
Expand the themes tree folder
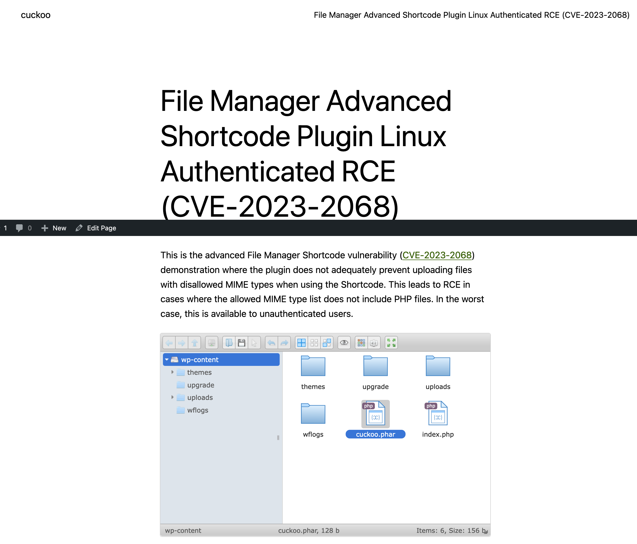173,372
